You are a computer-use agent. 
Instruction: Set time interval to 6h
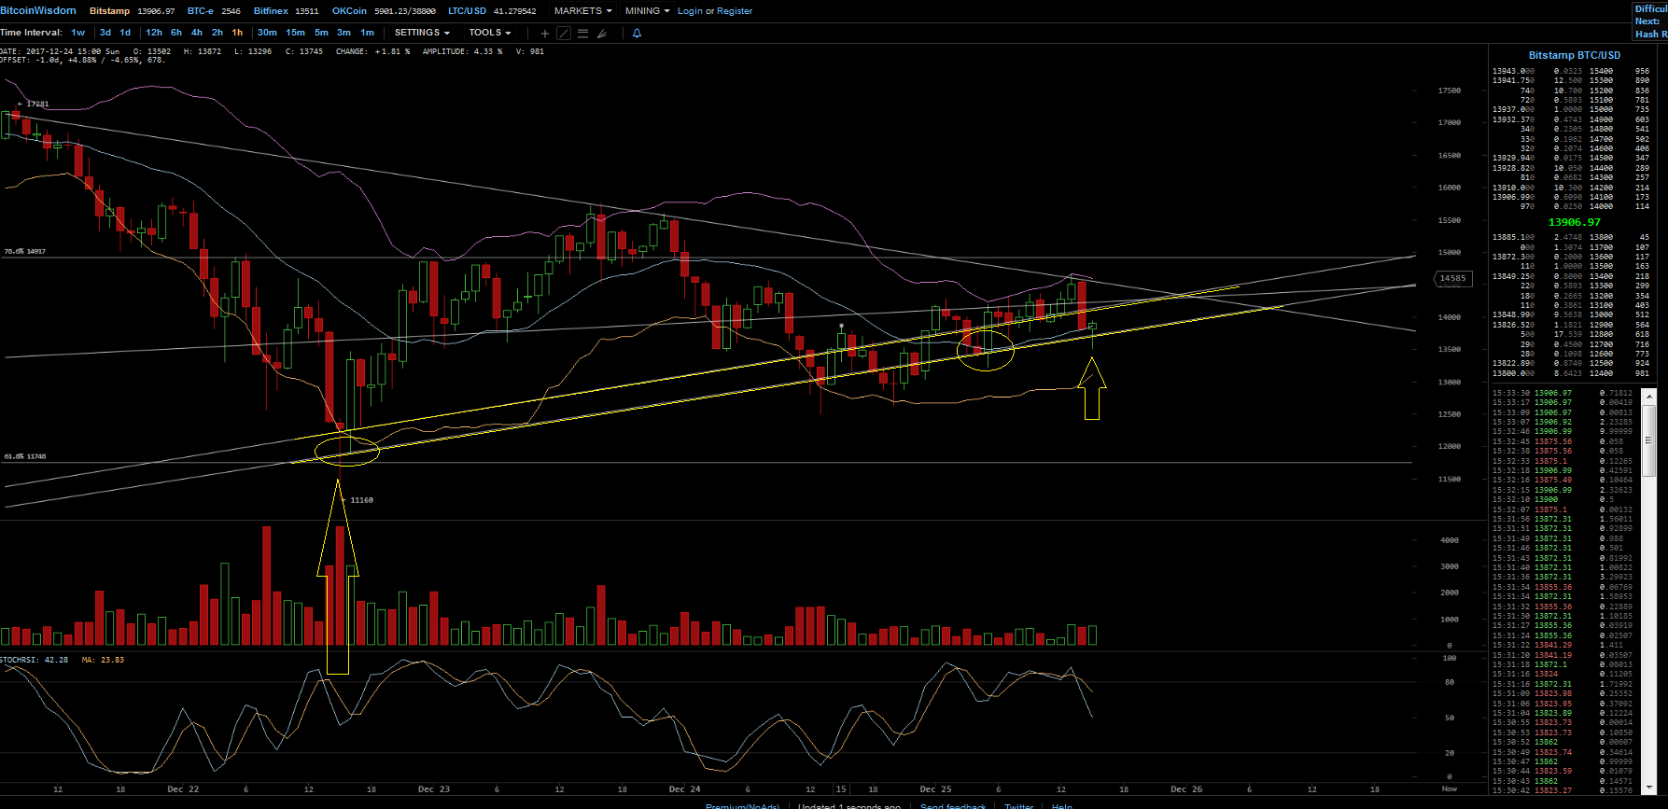click(176, 33)
